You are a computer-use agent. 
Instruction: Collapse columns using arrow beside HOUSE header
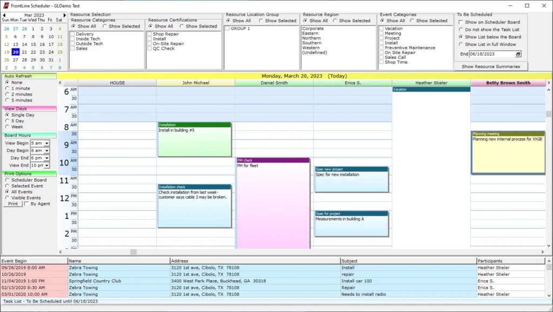click(x=59, y=82)
